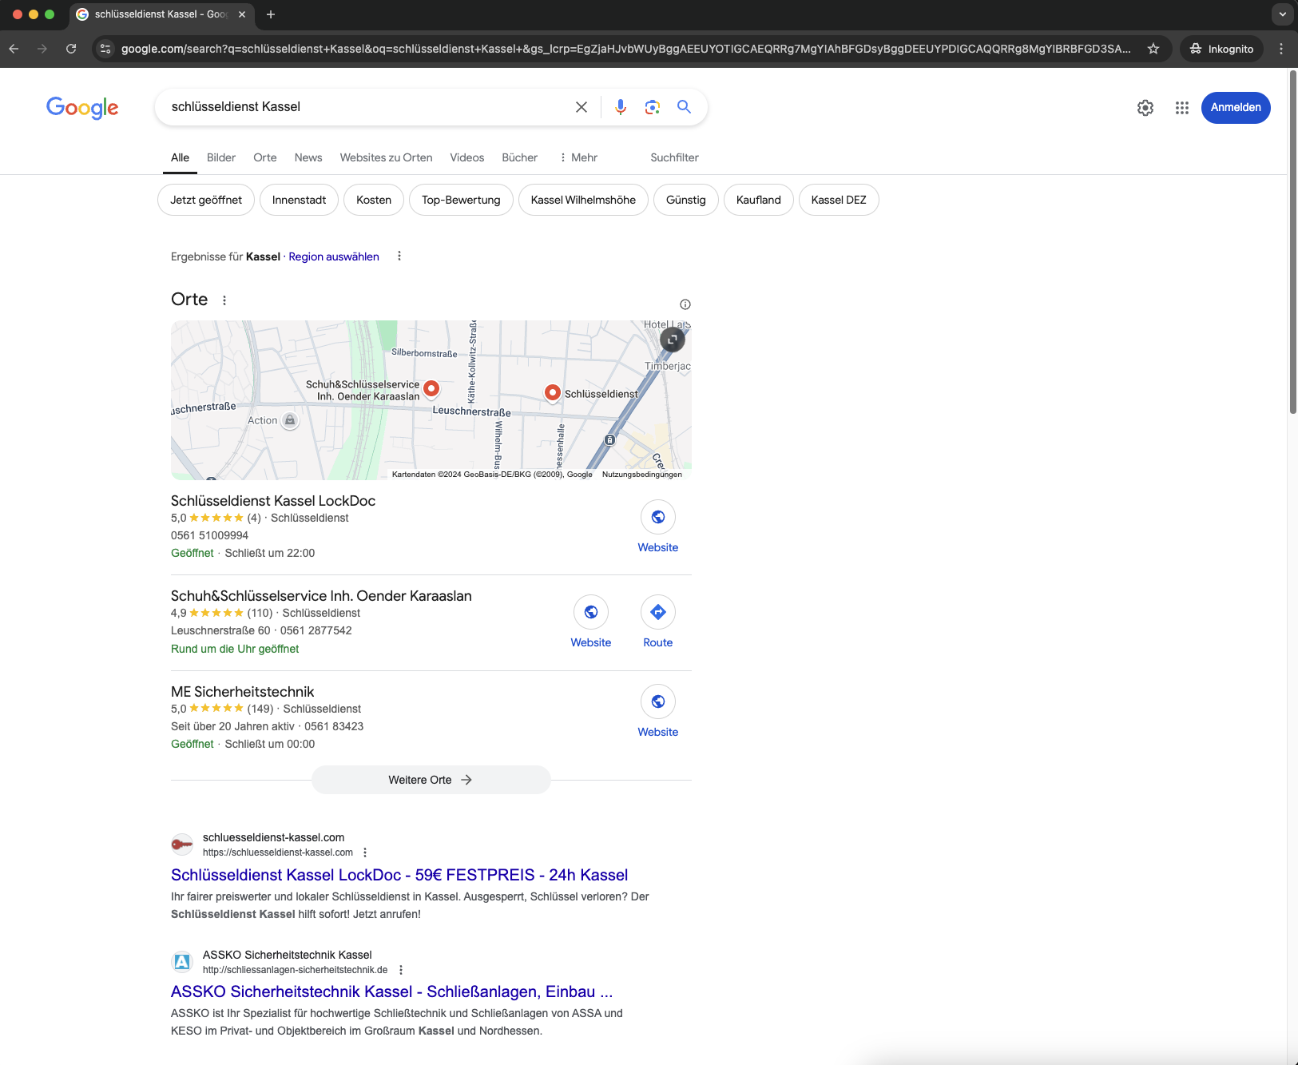The image size is (1298, 1065).
Task: Apply Innenstadt filter chip
Action: point(300,200)
